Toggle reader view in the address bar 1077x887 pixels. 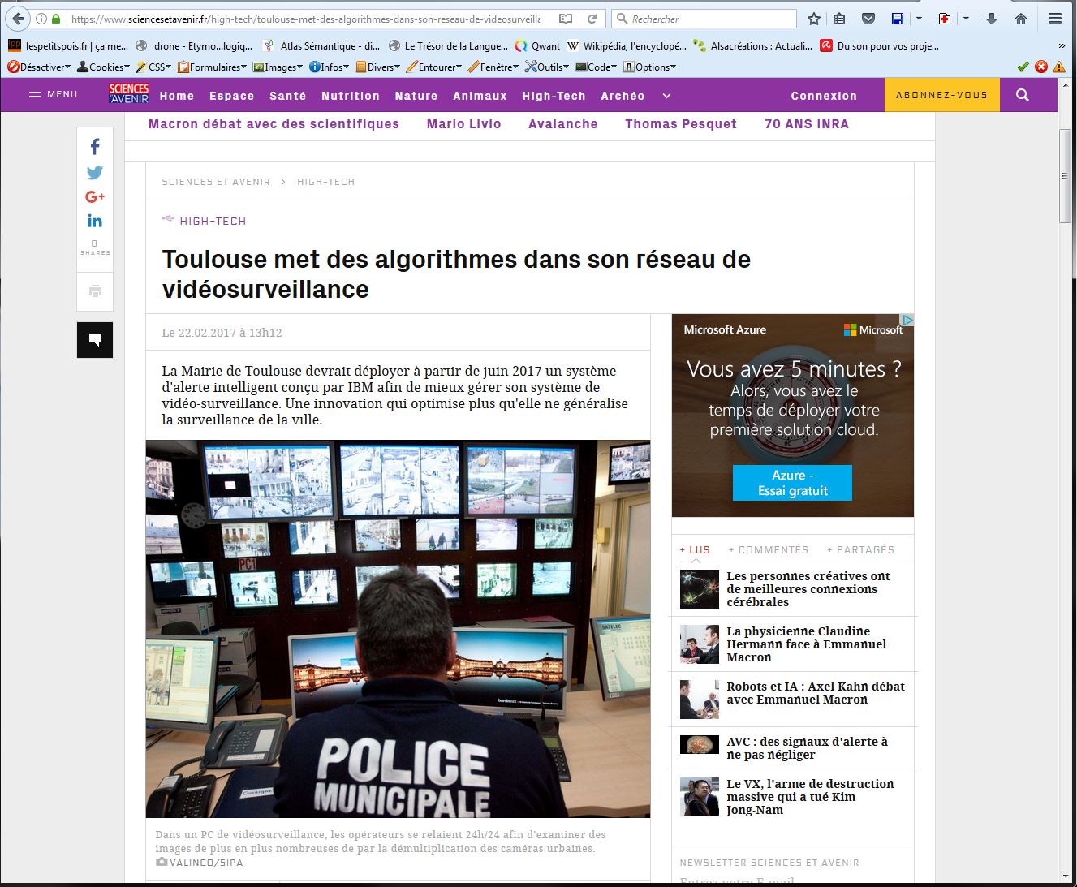[566, 19]
